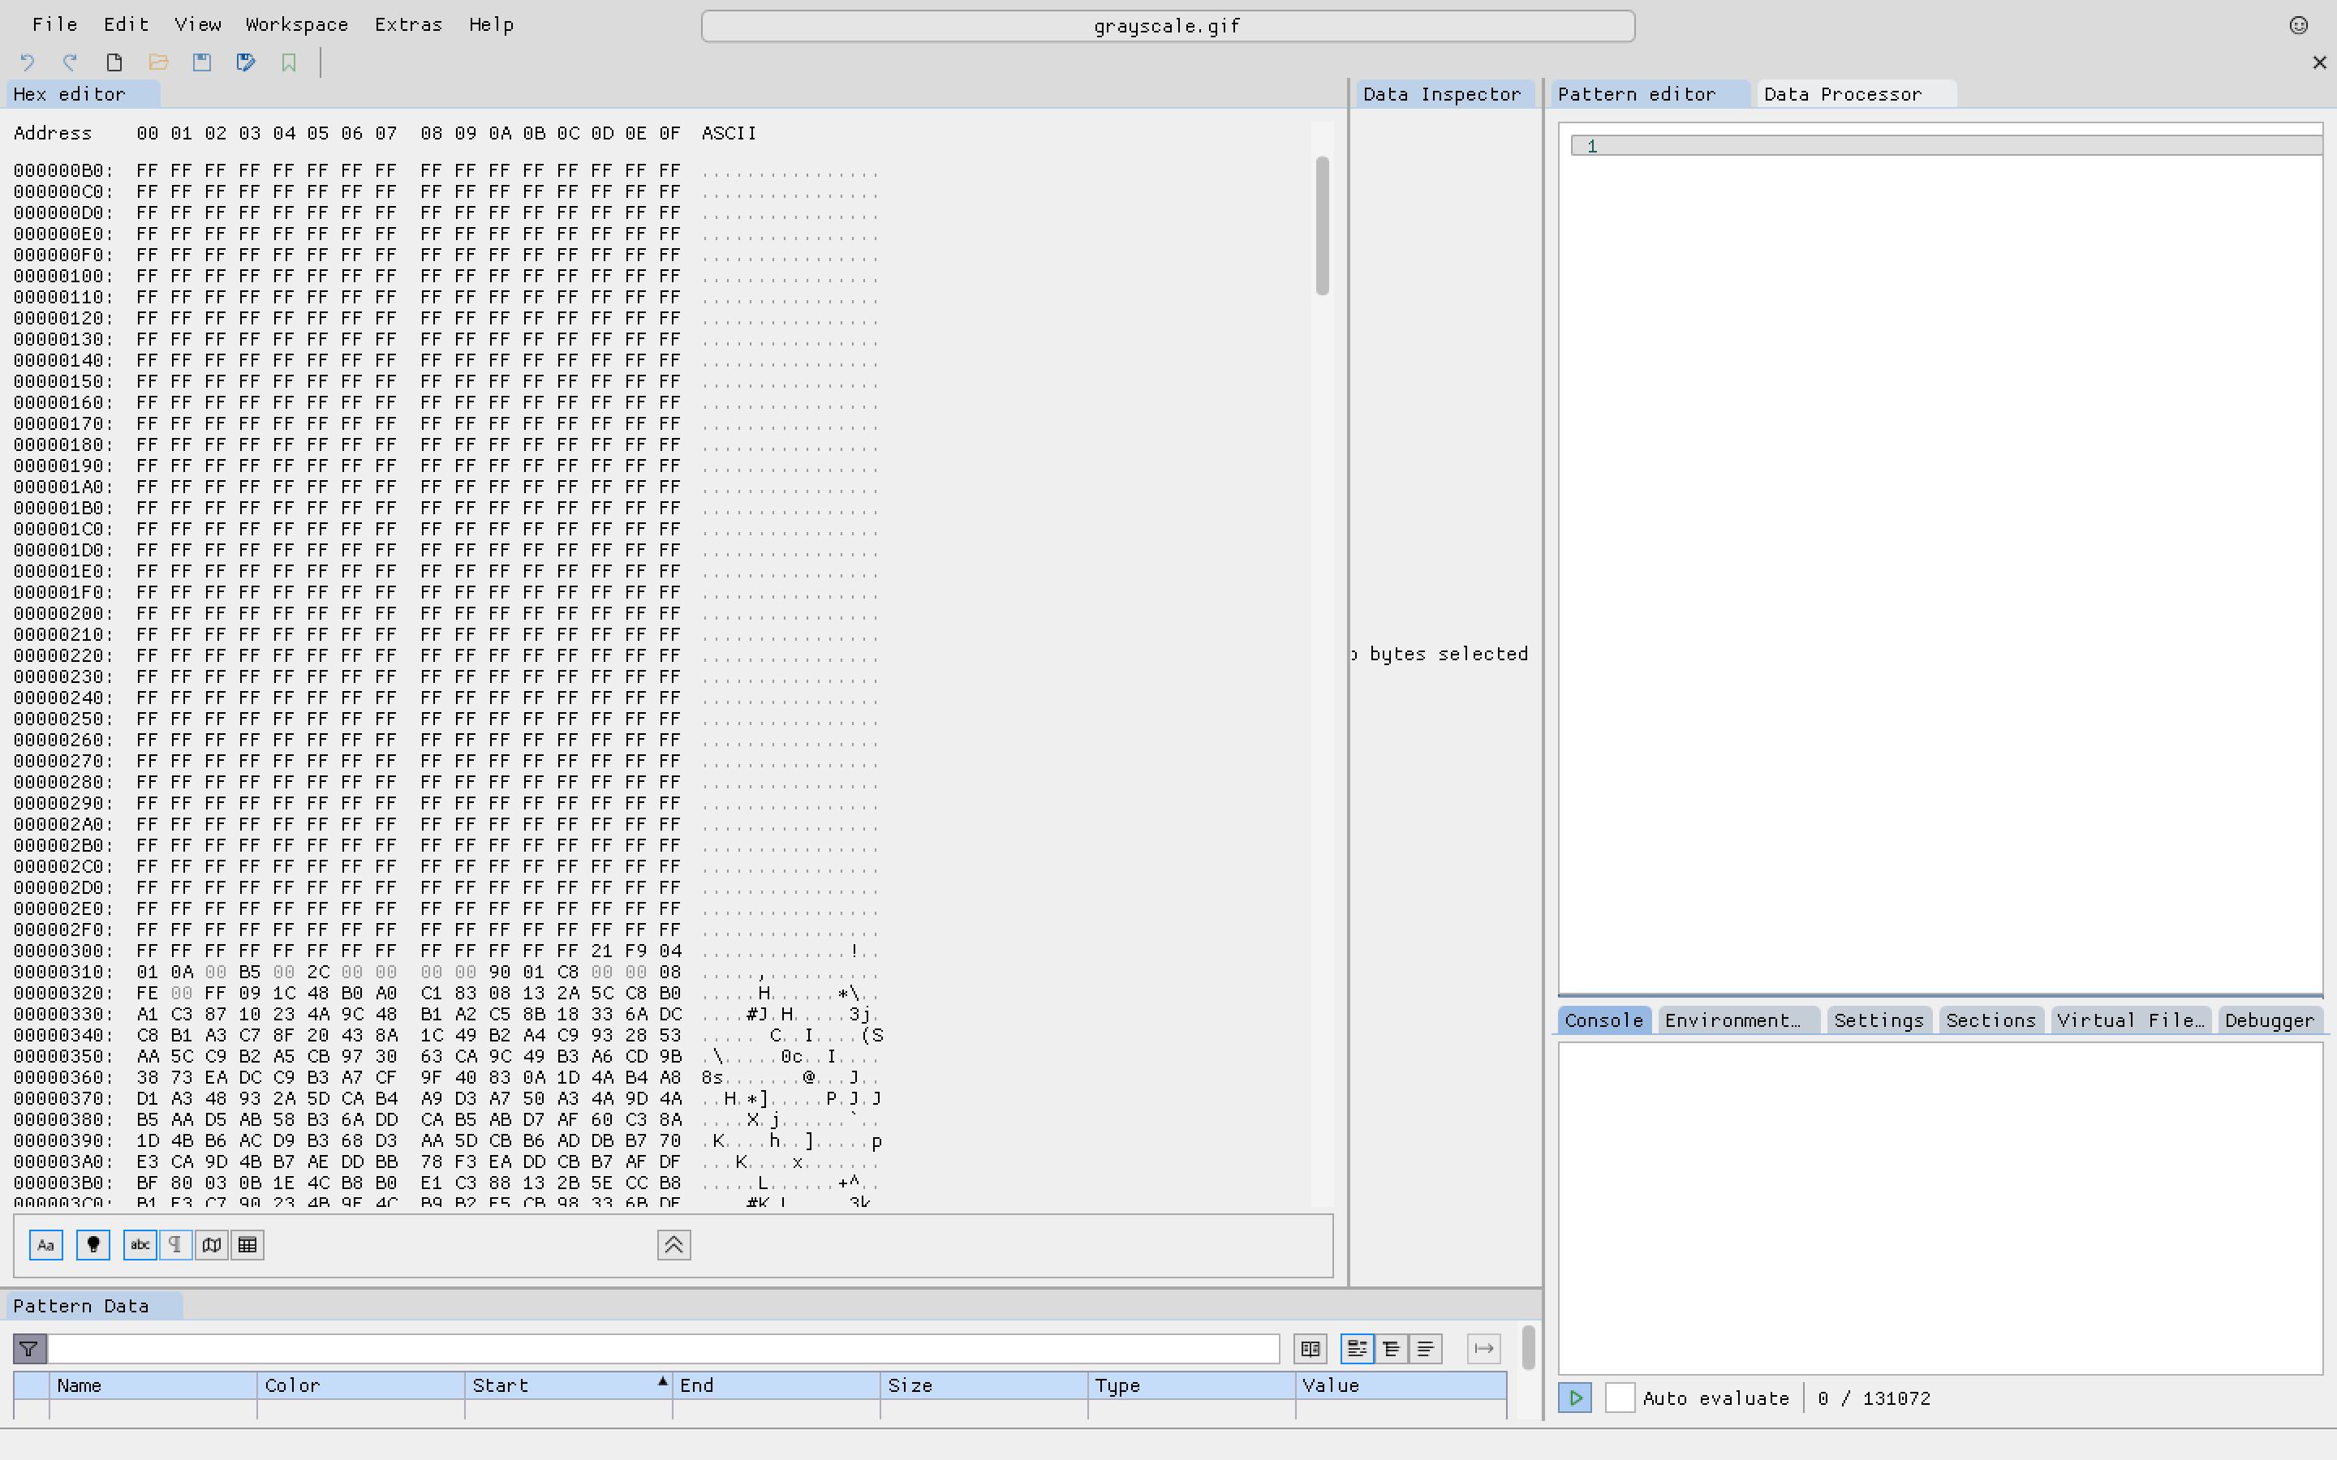Click the save floppy disk icon

point(202,62)
